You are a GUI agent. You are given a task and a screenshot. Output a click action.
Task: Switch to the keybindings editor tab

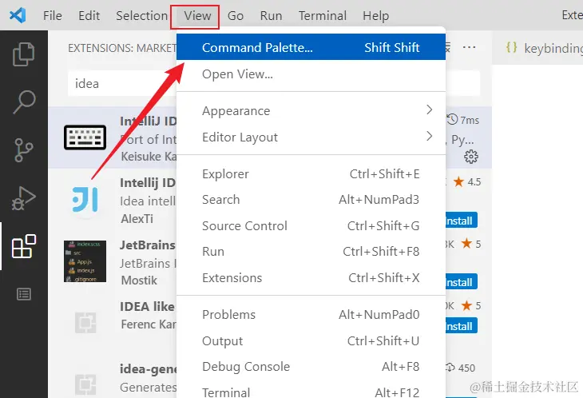click(x=537, y=48)
